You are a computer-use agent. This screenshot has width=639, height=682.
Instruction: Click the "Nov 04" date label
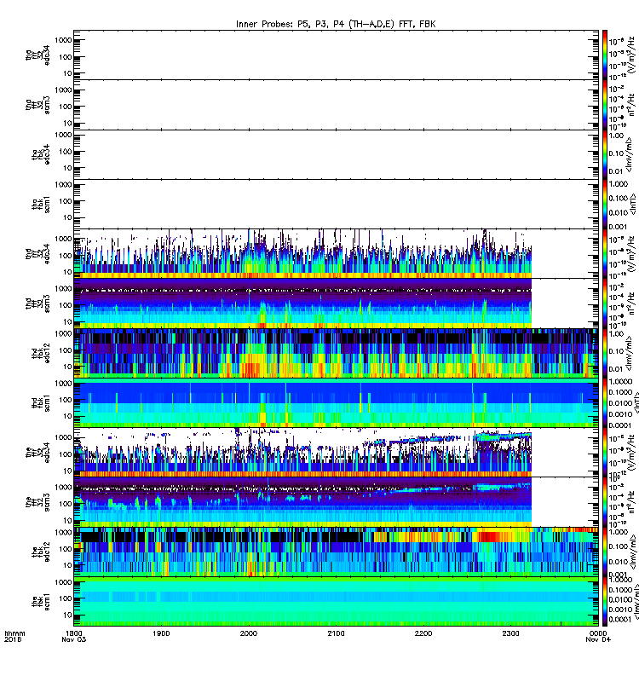coord(598,639)
